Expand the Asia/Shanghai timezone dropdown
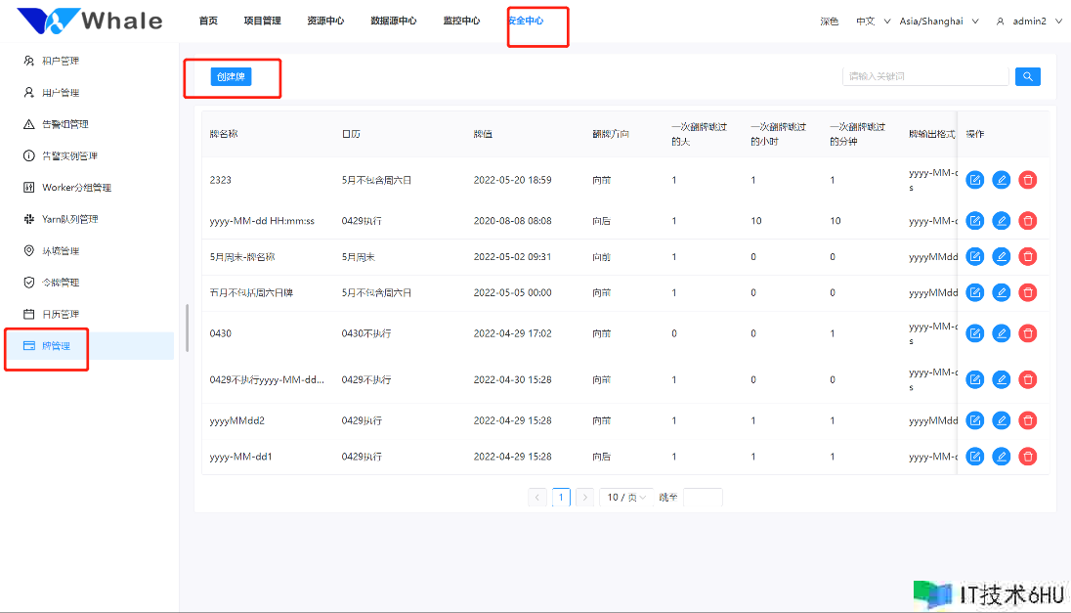Screen dimensions: 1071x613 click(x=938, y=21)
